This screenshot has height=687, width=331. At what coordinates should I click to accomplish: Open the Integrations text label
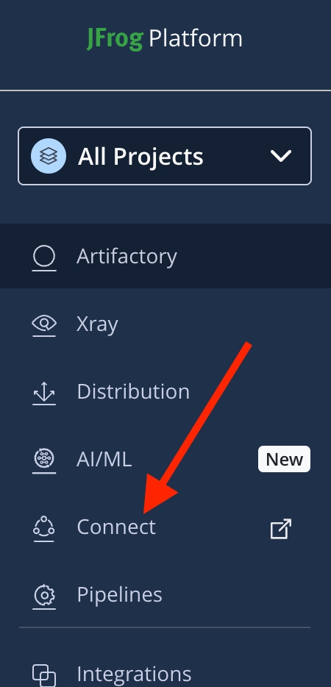(x=134, y=674)
